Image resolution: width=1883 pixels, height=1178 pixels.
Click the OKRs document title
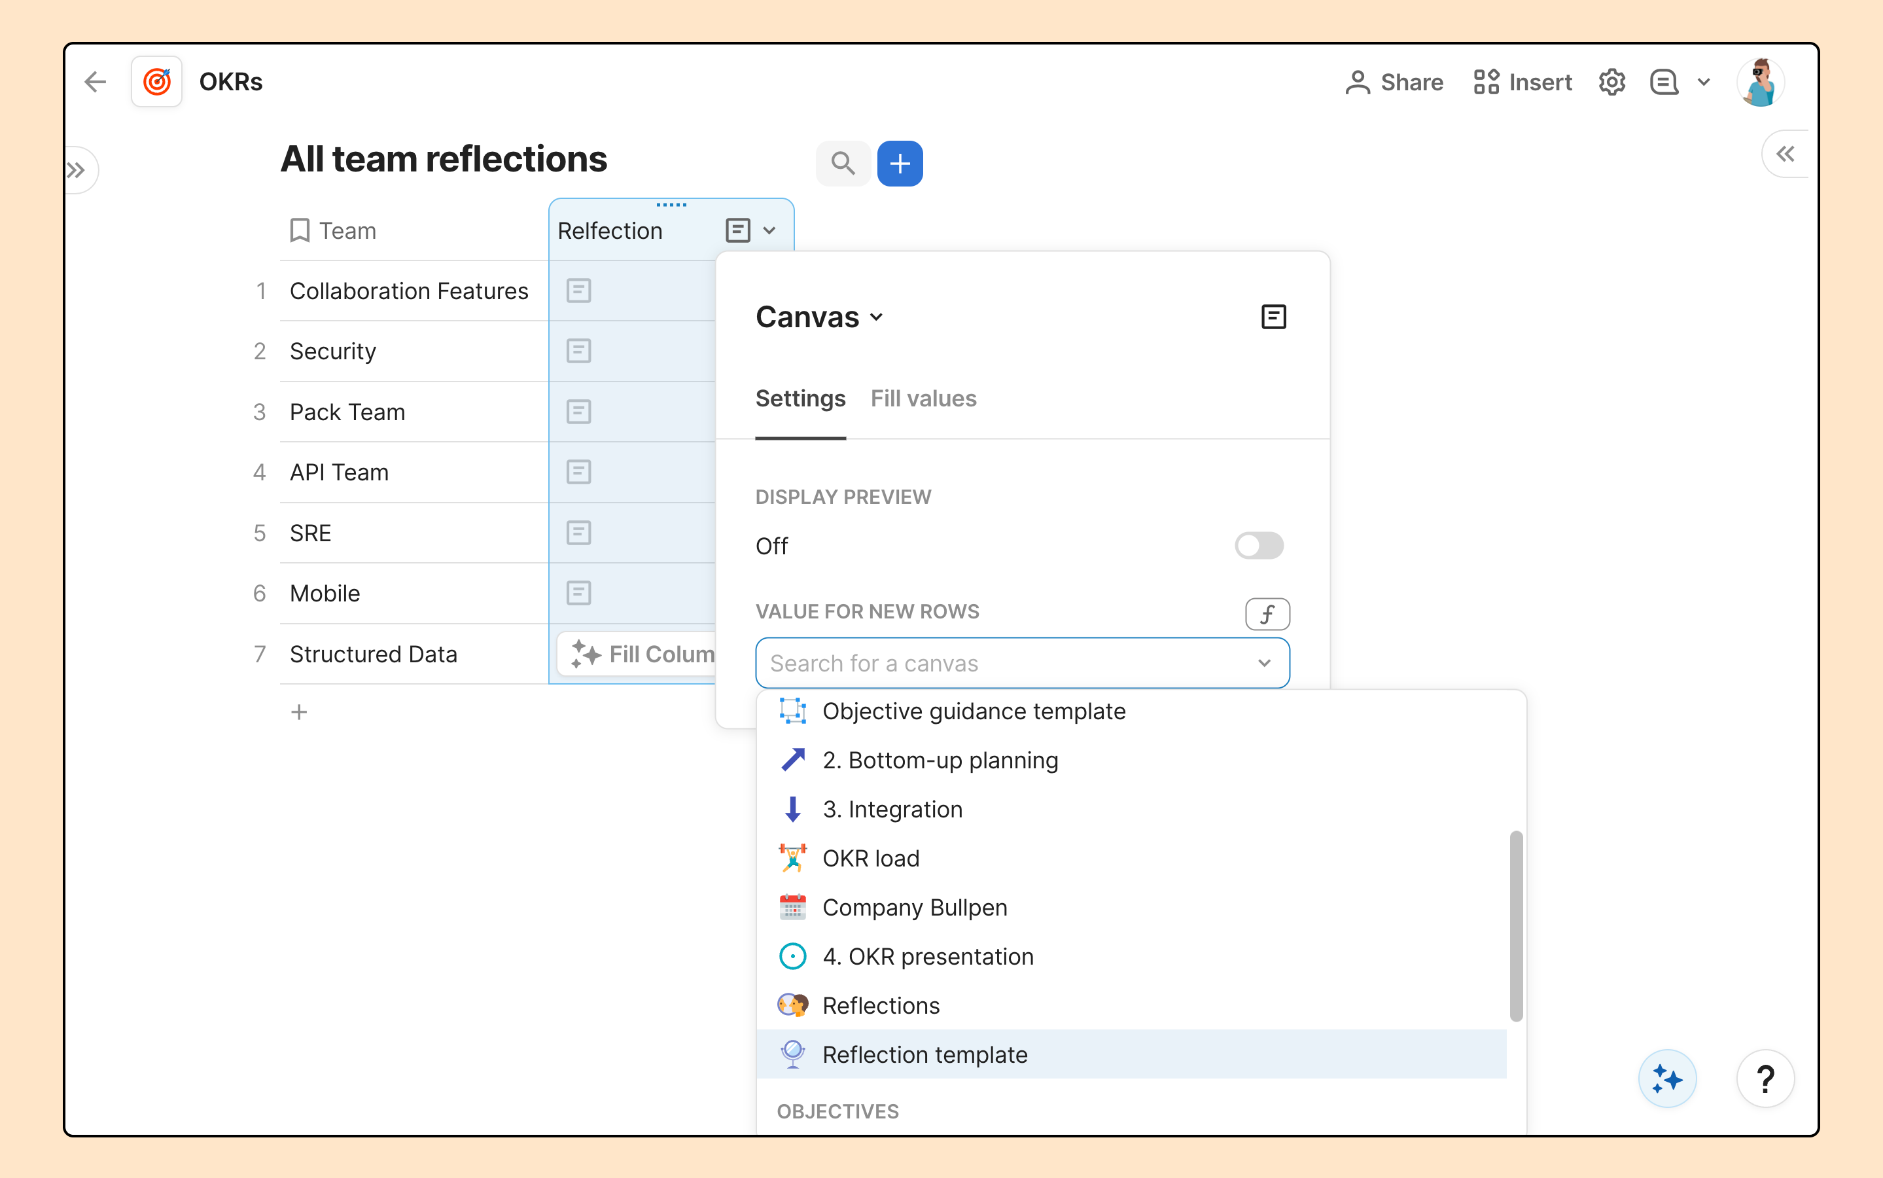tap(230, 82)
